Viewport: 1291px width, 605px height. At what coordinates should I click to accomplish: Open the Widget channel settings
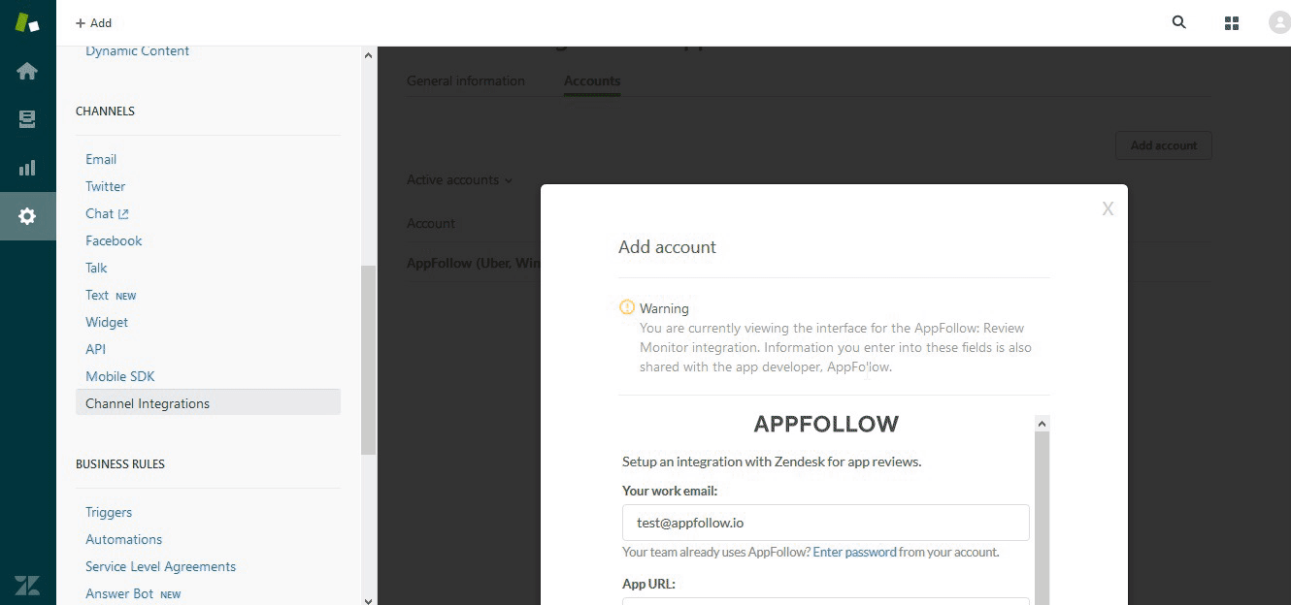(x=107, y=322)
